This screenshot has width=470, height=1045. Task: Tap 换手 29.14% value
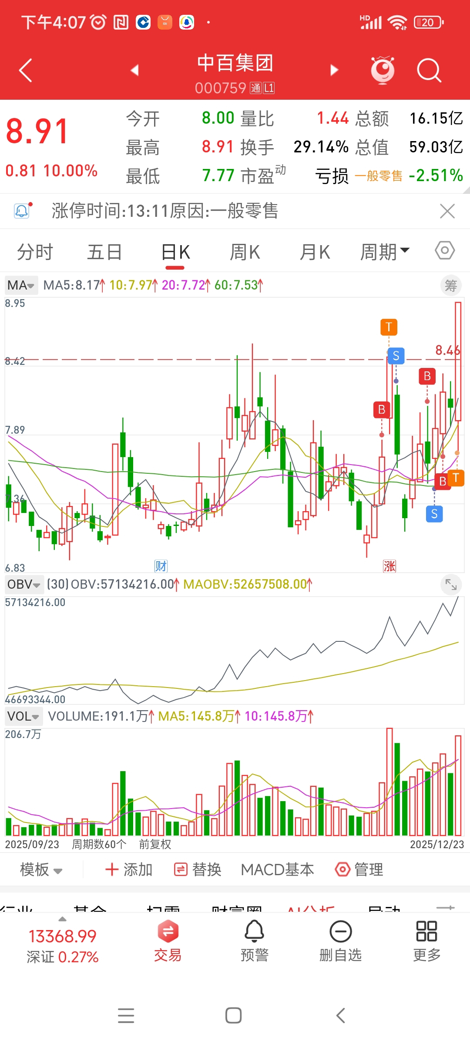click(x=321, y=147)
